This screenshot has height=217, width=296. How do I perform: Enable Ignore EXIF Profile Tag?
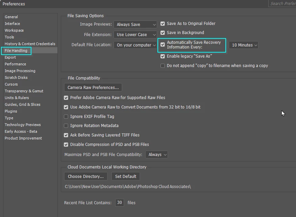pyautogui.click(x=66, y=117)
